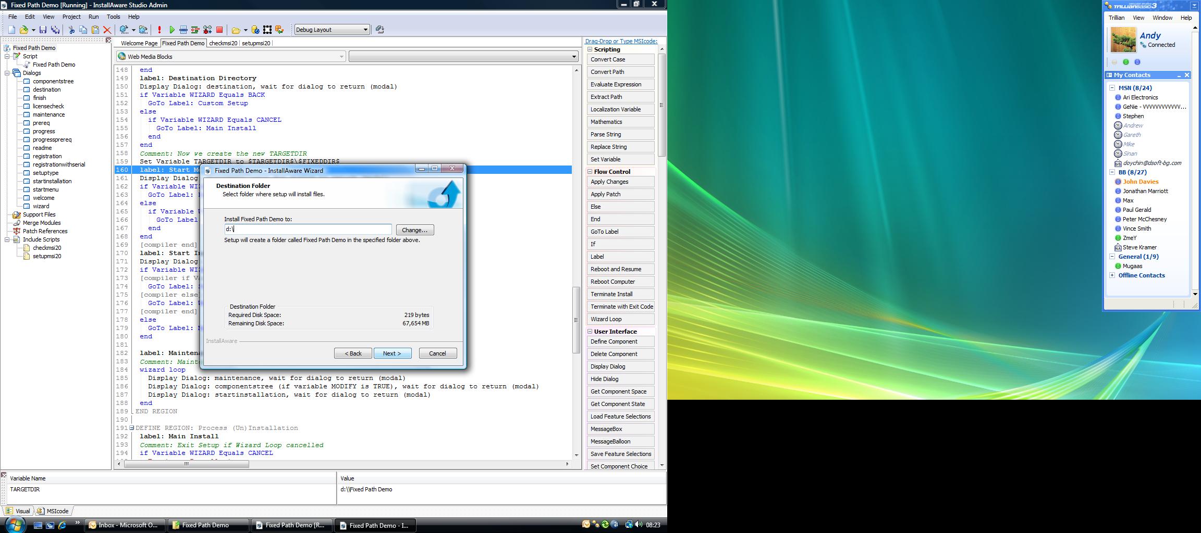Image resolution: width=1201 pixels, height=533 pixels.
Task: Open the Debug Layout dropdown
Action: tap(365, 30)
